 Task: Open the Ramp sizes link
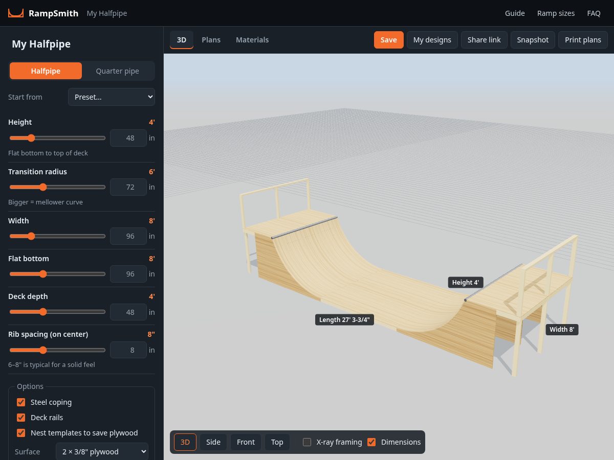tap(556, 13)
